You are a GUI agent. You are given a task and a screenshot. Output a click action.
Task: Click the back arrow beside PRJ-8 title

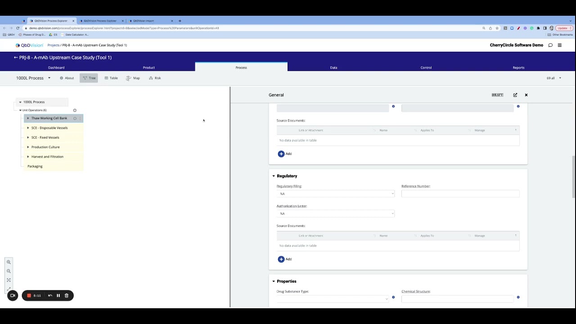pyautogui.click(x=16, y=58)
